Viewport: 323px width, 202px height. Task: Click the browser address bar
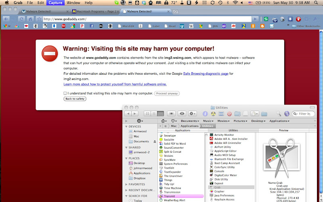pos(147,19)
